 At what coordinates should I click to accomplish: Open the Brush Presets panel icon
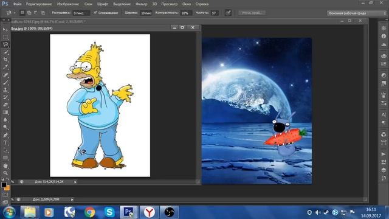(x=384, y=103)
